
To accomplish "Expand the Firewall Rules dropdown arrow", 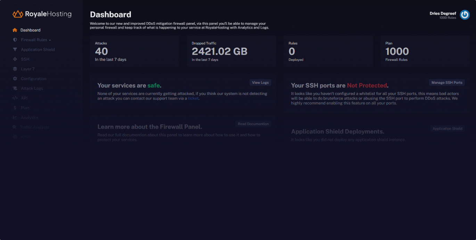I will (50, 40).
